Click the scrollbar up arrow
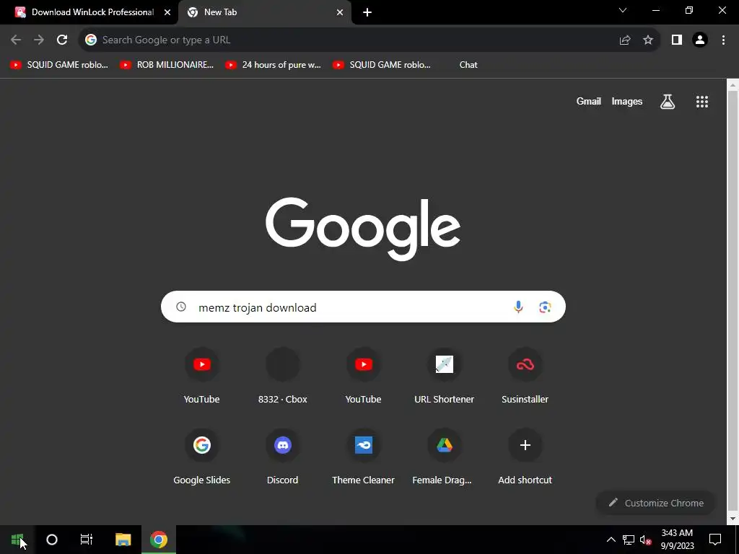The height and width of the screenshot is (554, 739). tap(733, 85)
